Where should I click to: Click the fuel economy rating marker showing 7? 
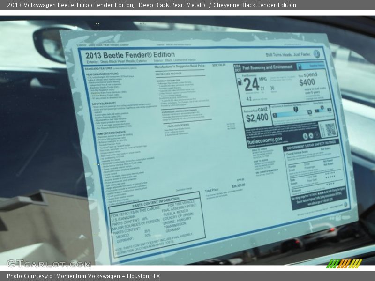coord(296,110)
